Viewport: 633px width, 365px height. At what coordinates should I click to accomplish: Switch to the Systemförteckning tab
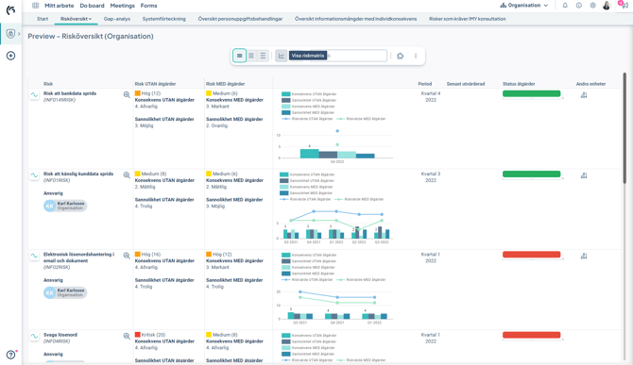click(163, 19)
